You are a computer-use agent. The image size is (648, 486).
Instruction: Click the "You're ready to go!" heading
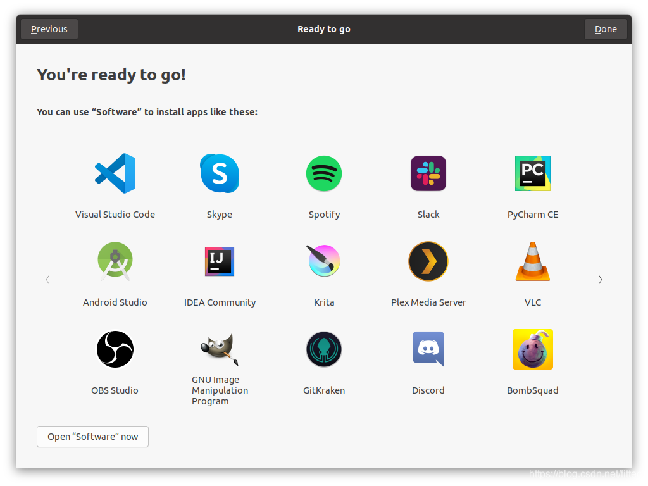tap(111, 75)
